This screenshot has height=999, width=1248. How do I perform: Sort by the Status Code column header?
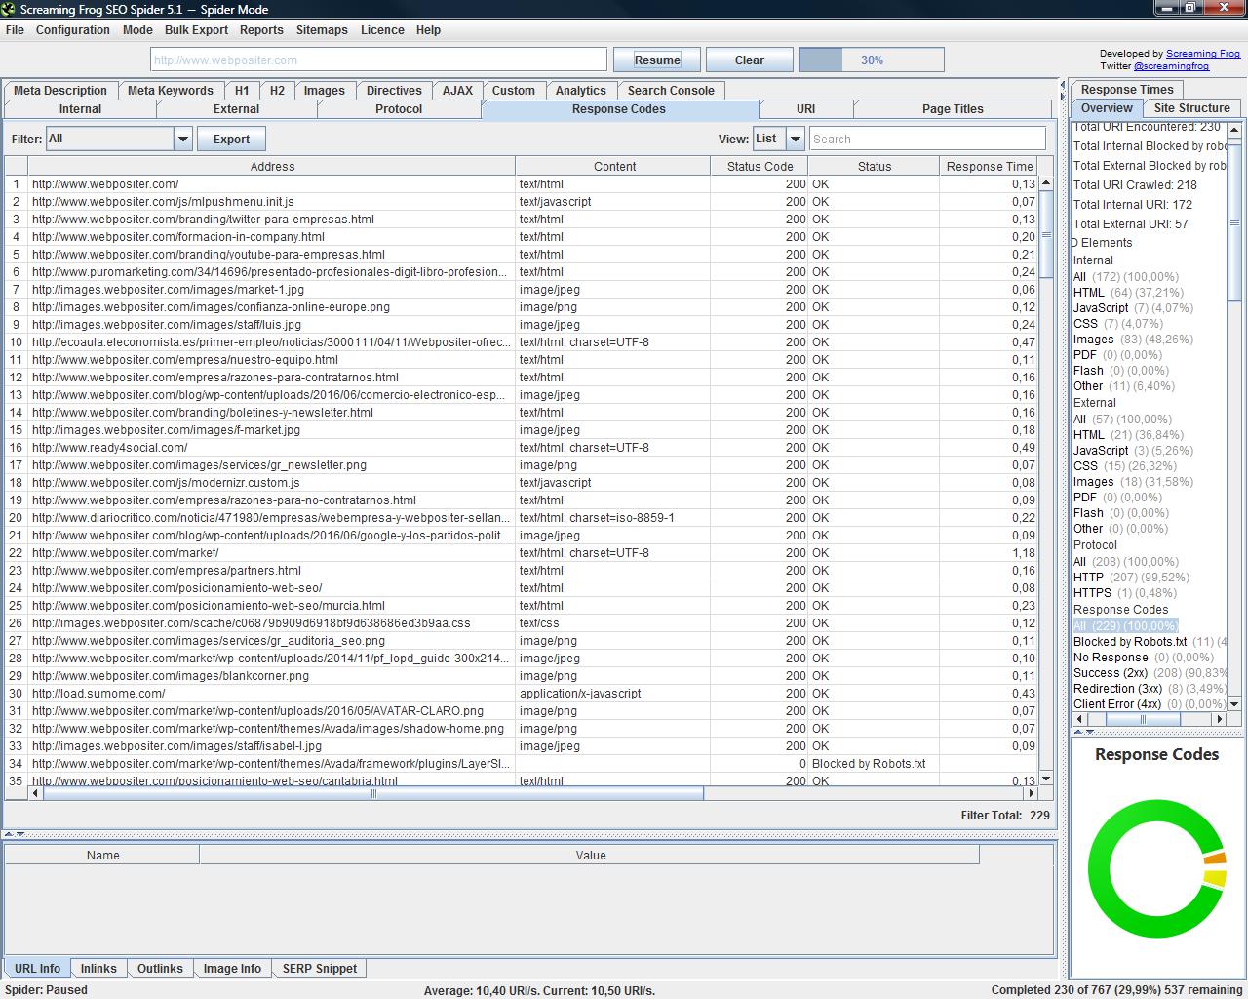760,167
